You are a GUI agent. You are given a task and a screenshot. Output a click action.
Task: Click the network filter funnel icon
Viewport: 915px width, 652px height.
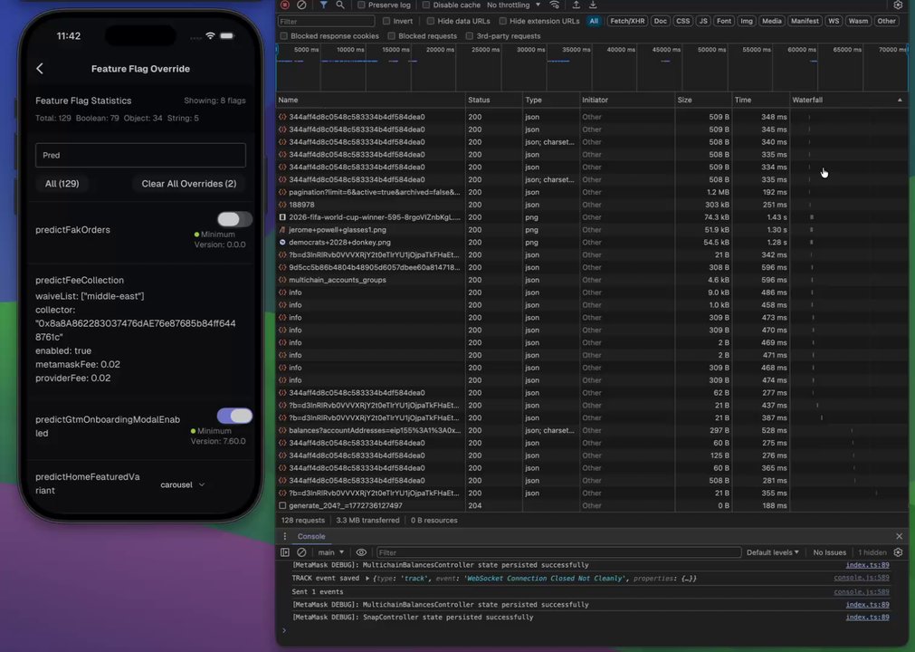click(323, 5)
